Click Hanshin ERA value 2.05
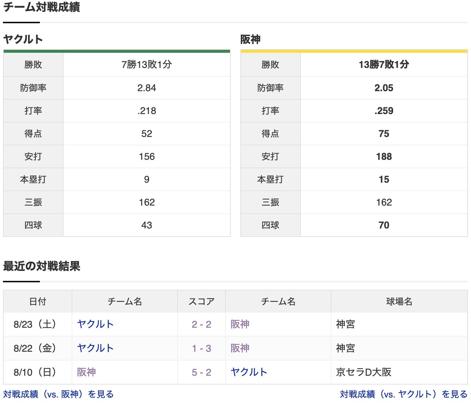This screenshot has width=471, height=403. [x=384, y=88]
